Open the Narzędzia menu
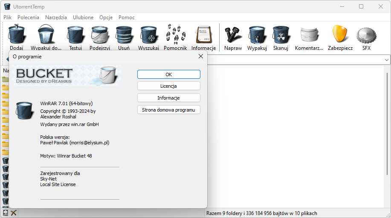This screenshot has width=391, height=218. (56, 17)
